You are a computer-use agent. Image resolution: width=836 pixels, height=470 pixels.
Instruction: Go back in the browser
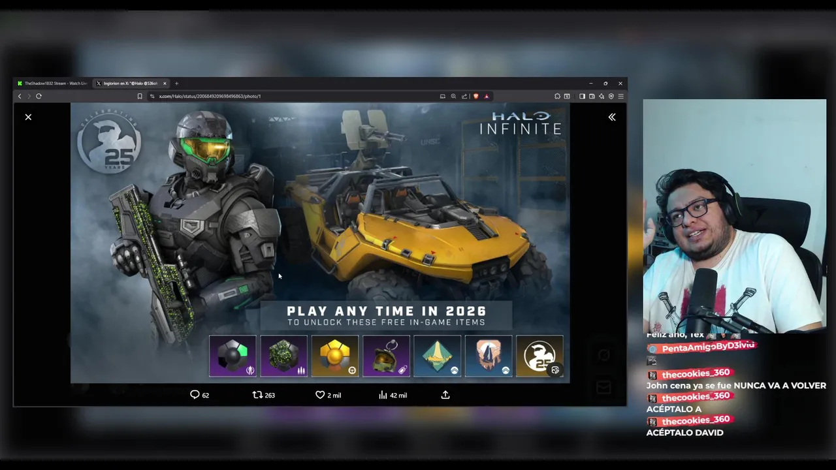[20, 96]
